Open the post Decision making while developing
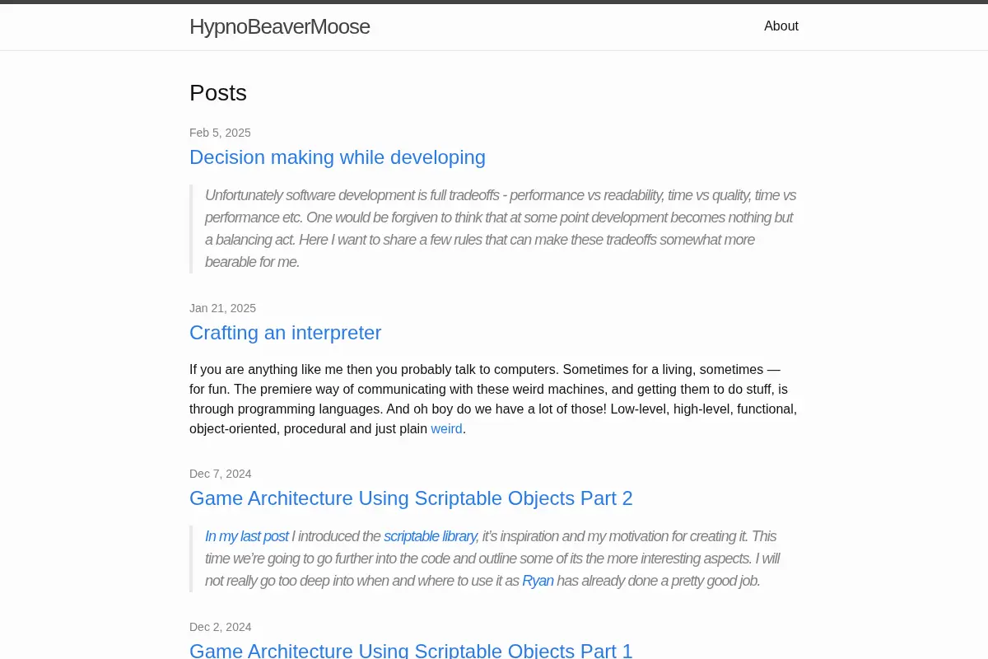The height and width of the screenshot is (659, 988). coord(338,157)
